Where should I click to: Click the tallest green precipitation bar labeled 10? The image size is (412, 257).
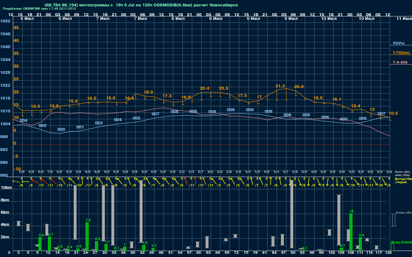tap(351, 232)
